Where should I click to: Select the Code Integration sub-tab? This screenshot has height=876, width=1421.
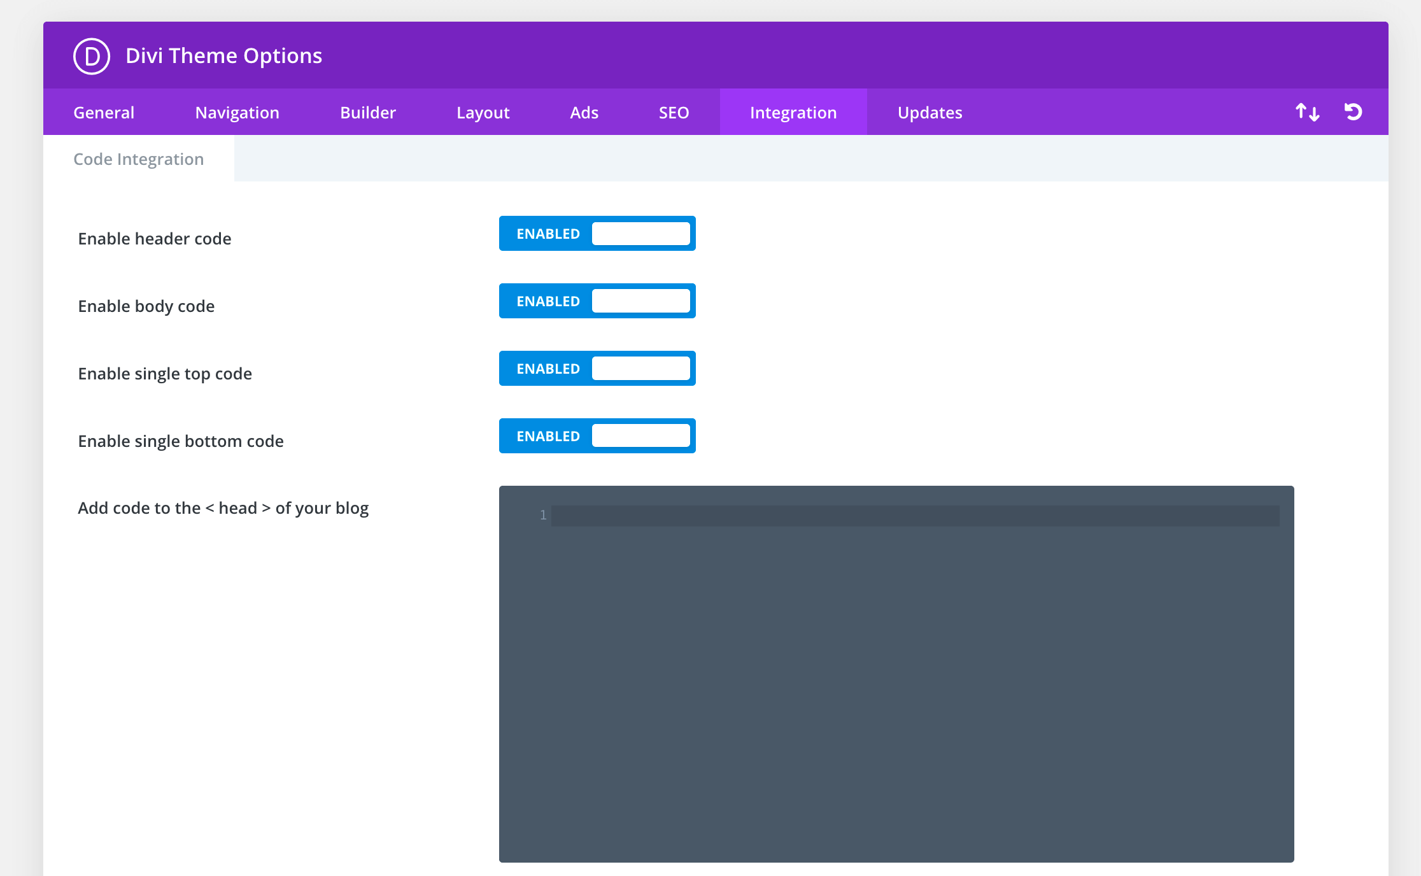click(x=139, y=159)
